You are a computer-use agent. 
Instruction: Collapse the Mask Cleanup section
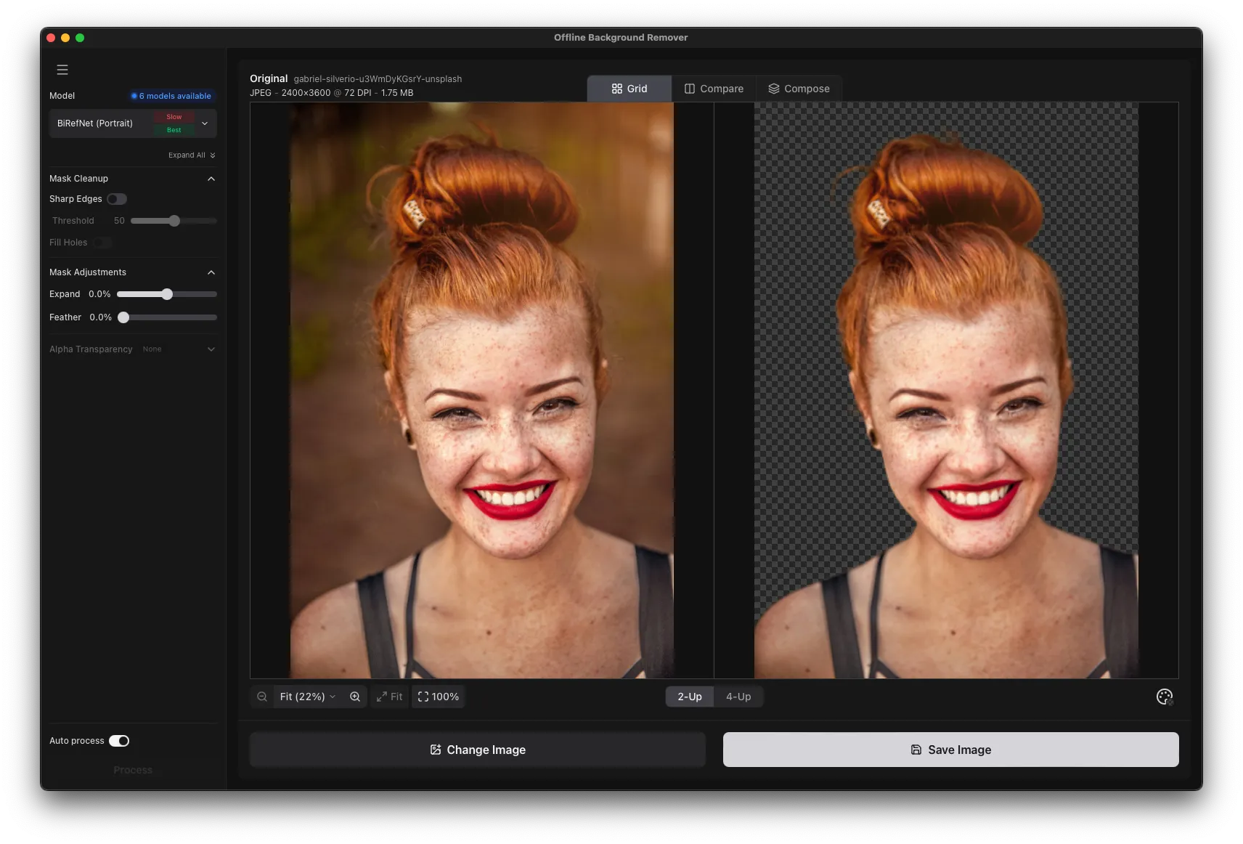(211, 179)
